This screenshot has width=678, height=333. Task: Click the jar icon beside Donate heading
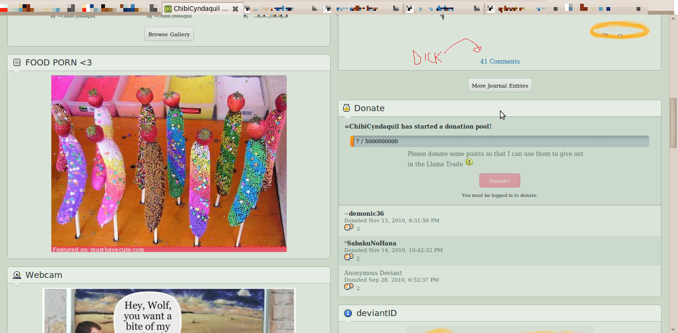pos(347,108)
